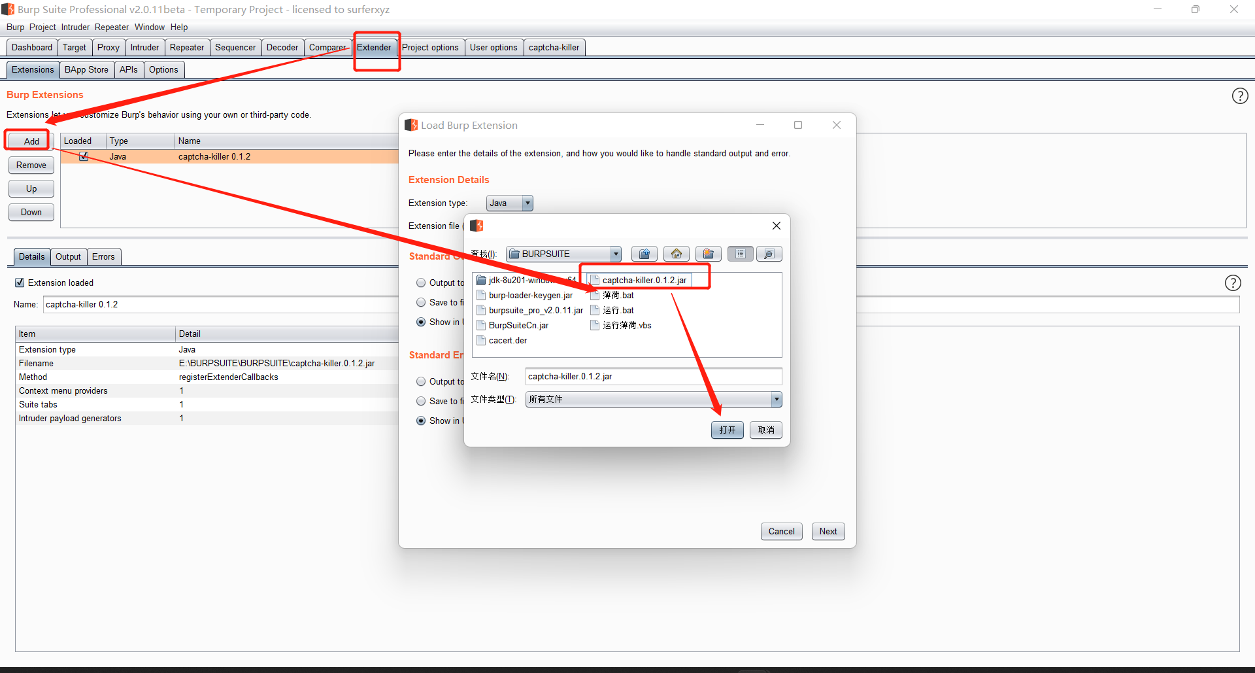Screen dimensions: 1255x673
Task: Select the burpsuite_pro_v2.0.11.jar file icon
Action: click(481, 310)
